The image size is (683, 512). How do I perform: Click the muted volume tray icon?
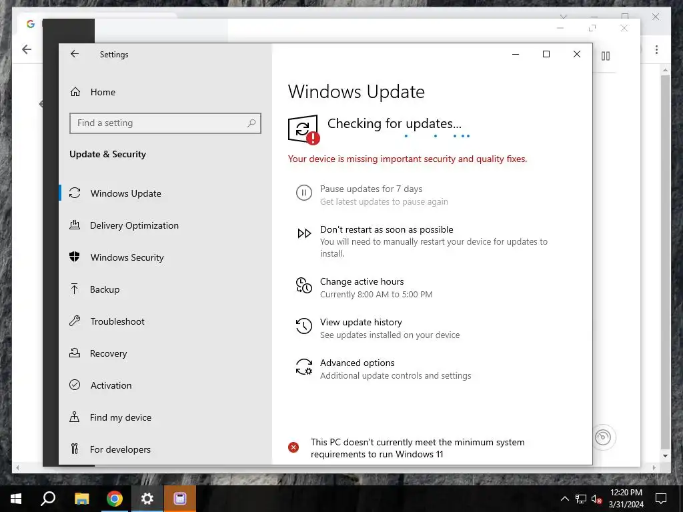(597, 499)
